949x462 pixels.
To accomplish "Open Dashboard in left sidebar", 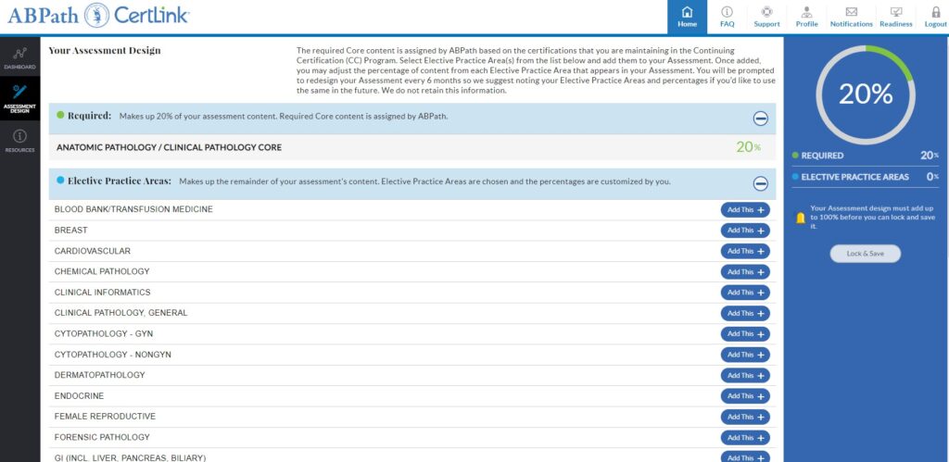I will [19, 58].
